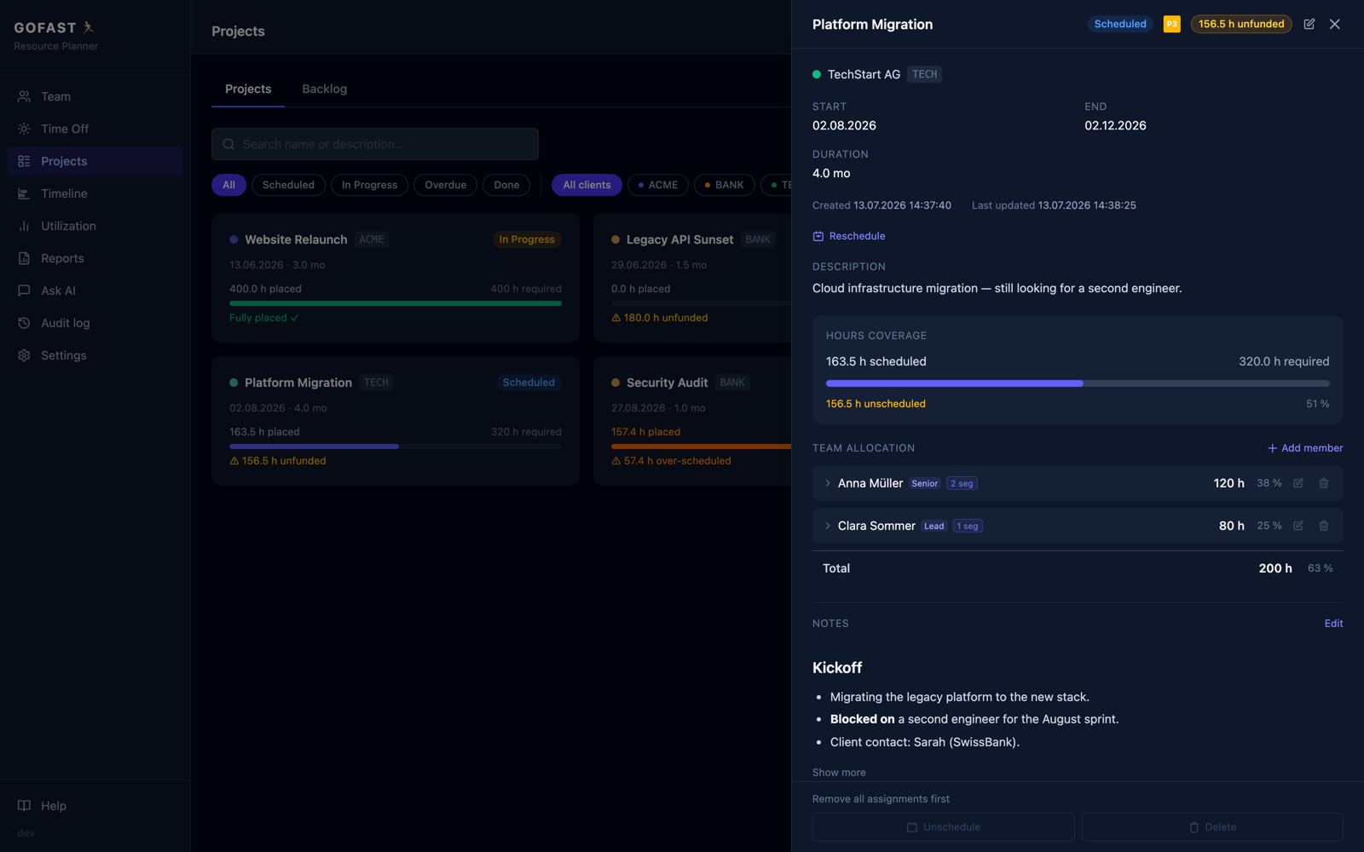Filter by ACME client chip
This screenshot has height=852, width=1364.
click(658, 185)
